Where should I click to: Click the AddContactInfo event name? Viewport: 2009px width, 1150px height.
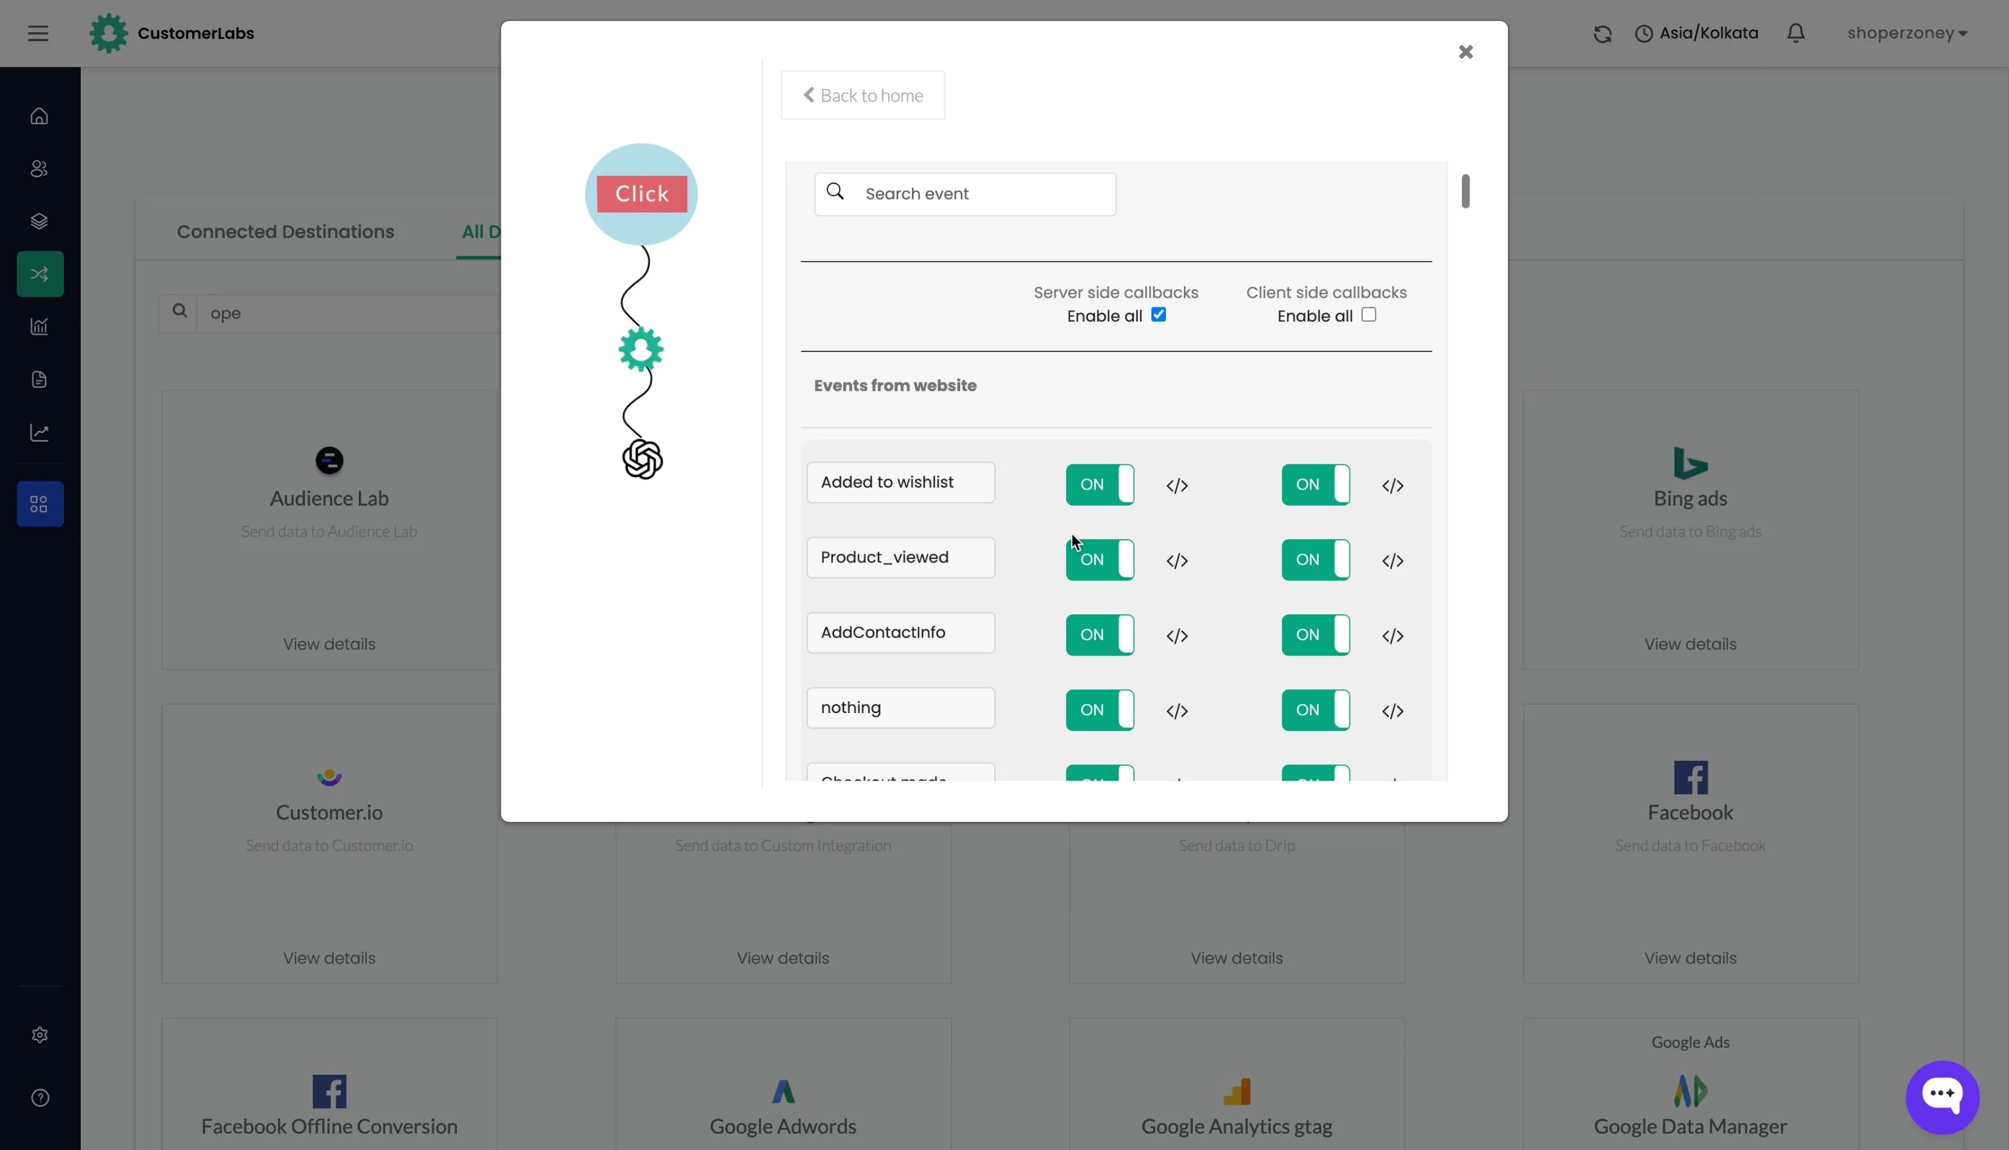tap(900, 632)
